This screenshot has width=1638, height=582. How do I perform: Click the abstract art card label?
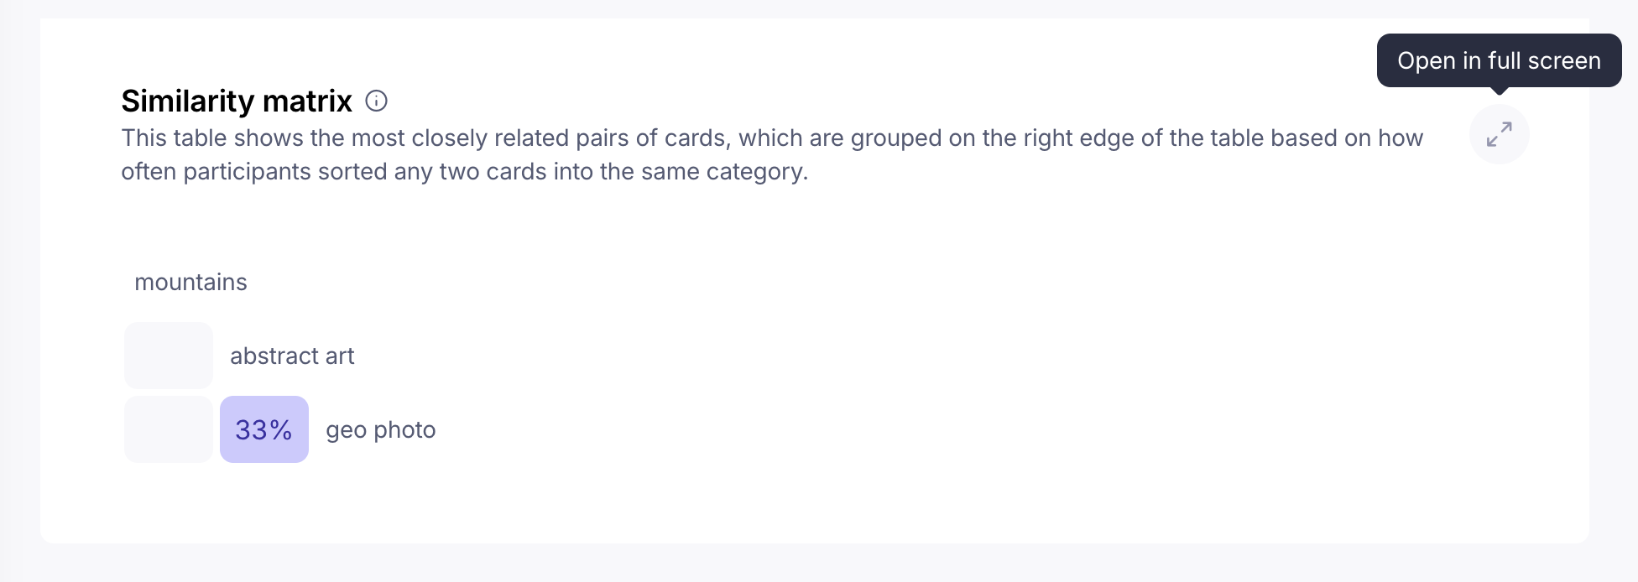[292, 356]
